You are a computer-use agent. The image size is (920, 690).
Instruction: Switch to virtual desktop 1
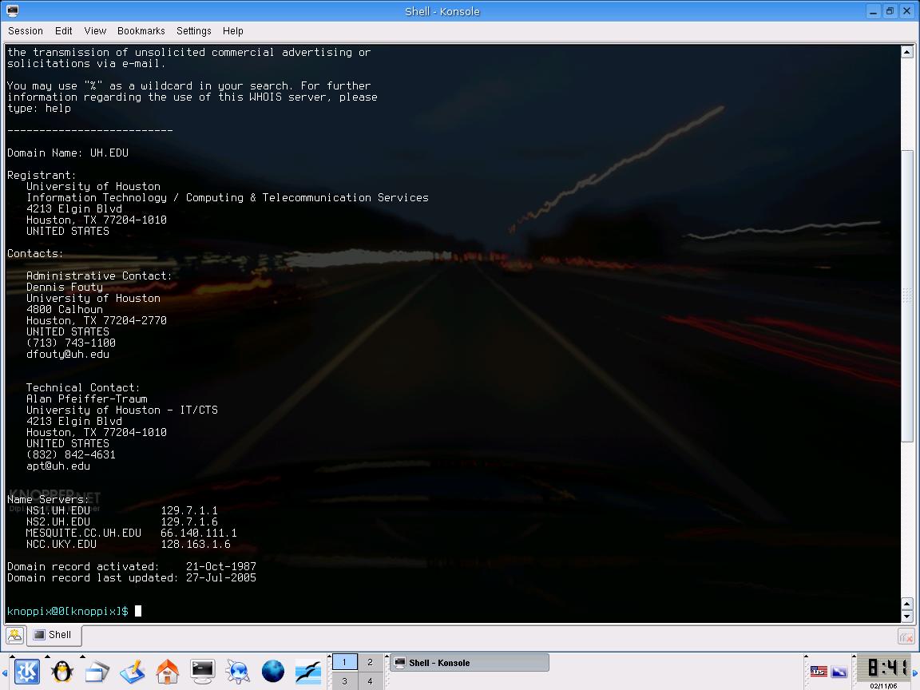[344, 662]
